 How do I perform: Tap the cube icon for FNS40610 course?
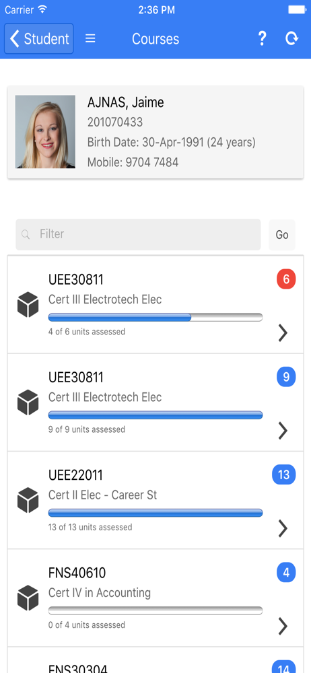(x=28, y=598)
